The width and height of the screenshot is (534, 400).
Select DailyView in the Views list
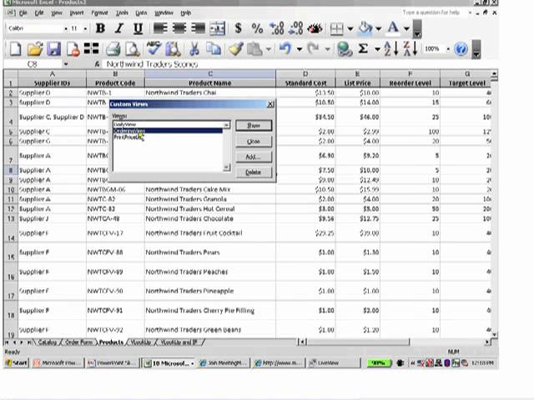pyautogui.click(x=168, y=124)
